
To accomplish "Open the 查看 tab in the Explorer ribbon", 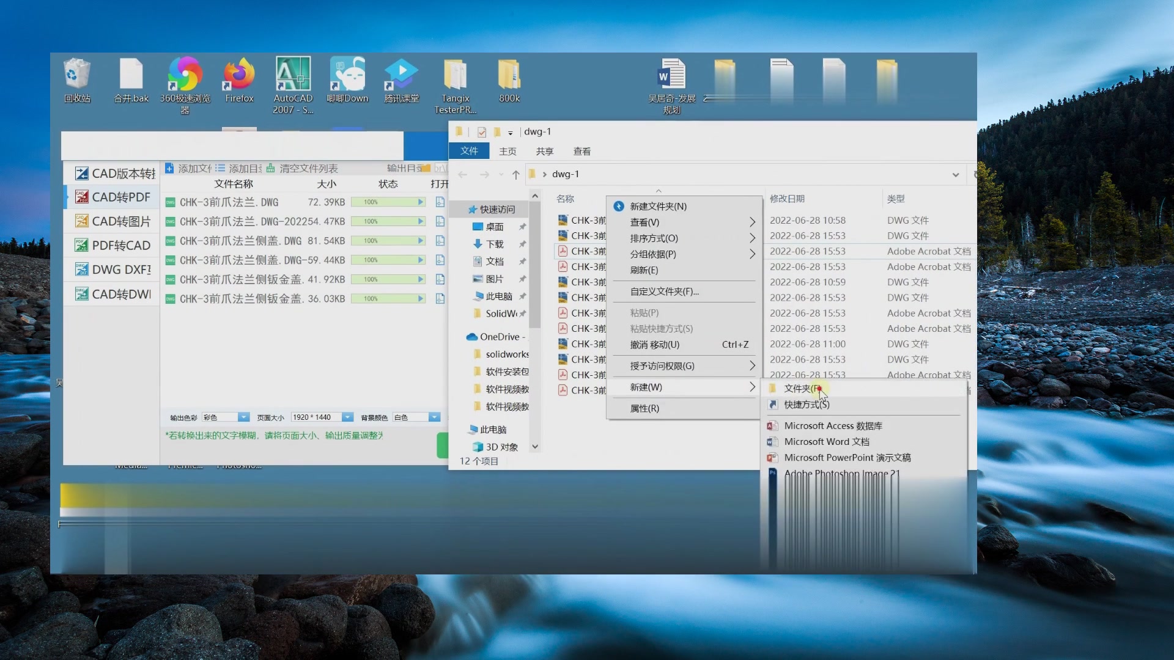I will [581, 152].
